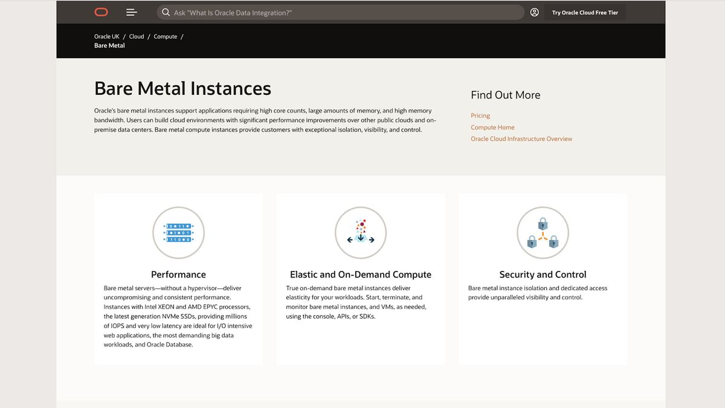Open the Oracle Cloud Infrastructure Overview link
Viewport: 725px width, 408px height.
click(521, 138)
